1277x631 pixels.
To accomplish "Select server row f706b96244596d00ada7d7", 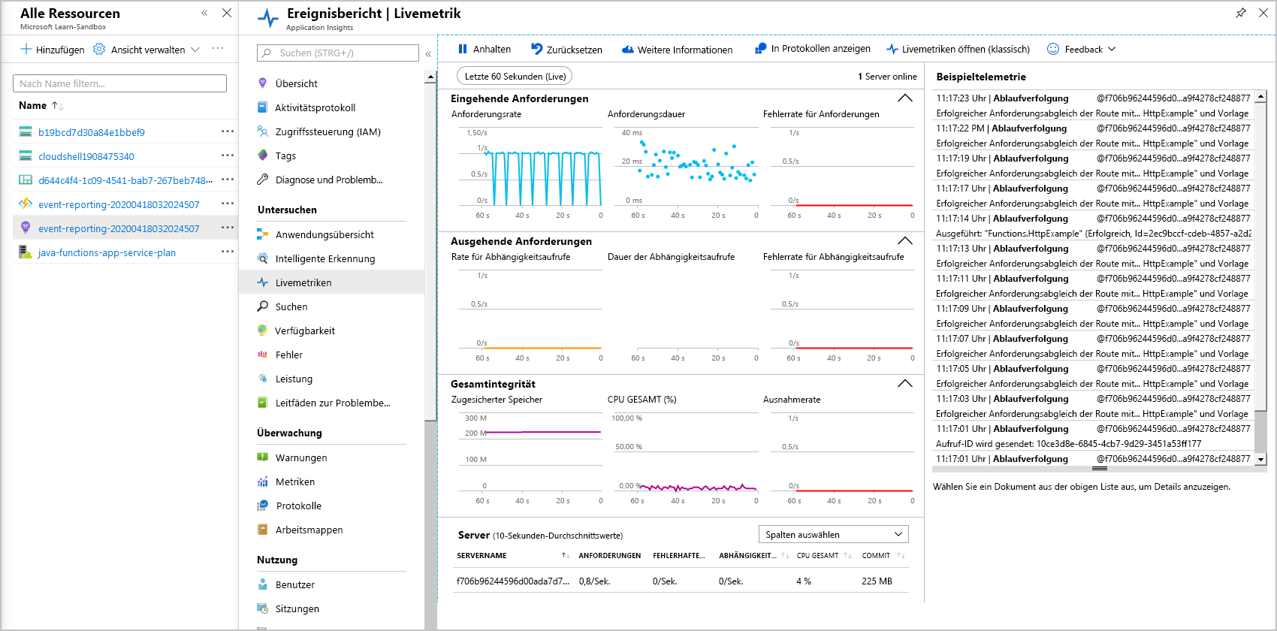I will (681, 581).
